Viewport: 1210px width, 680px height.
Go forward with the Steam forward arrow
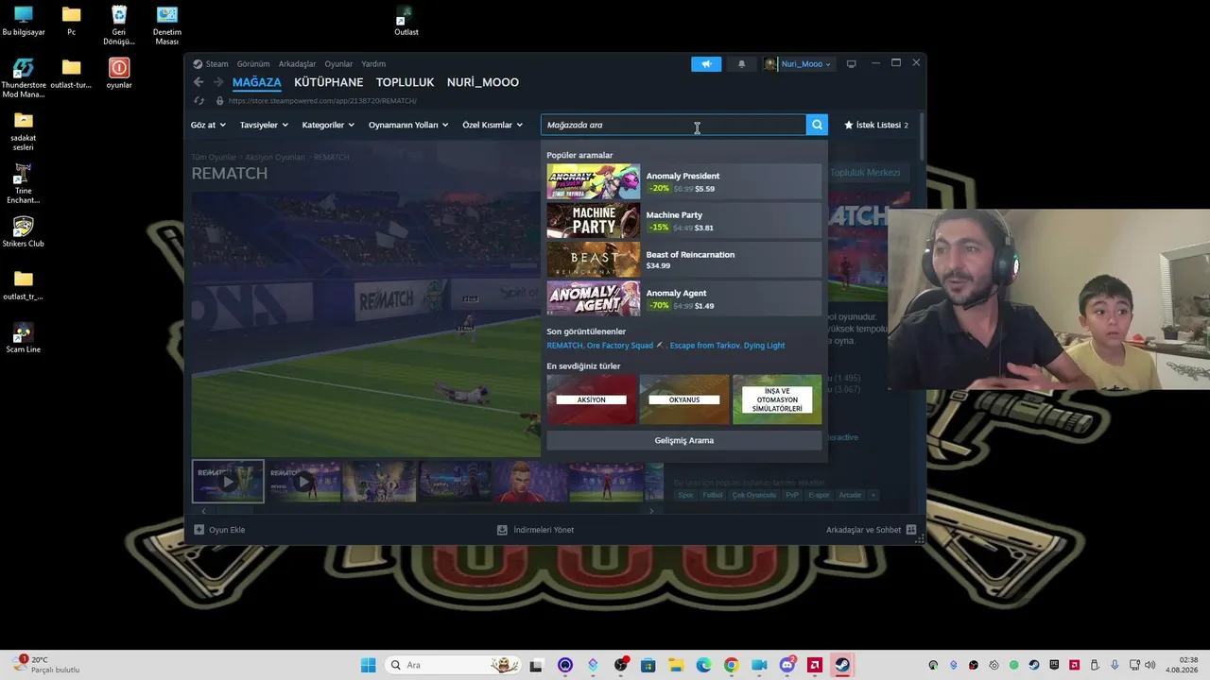218,82
